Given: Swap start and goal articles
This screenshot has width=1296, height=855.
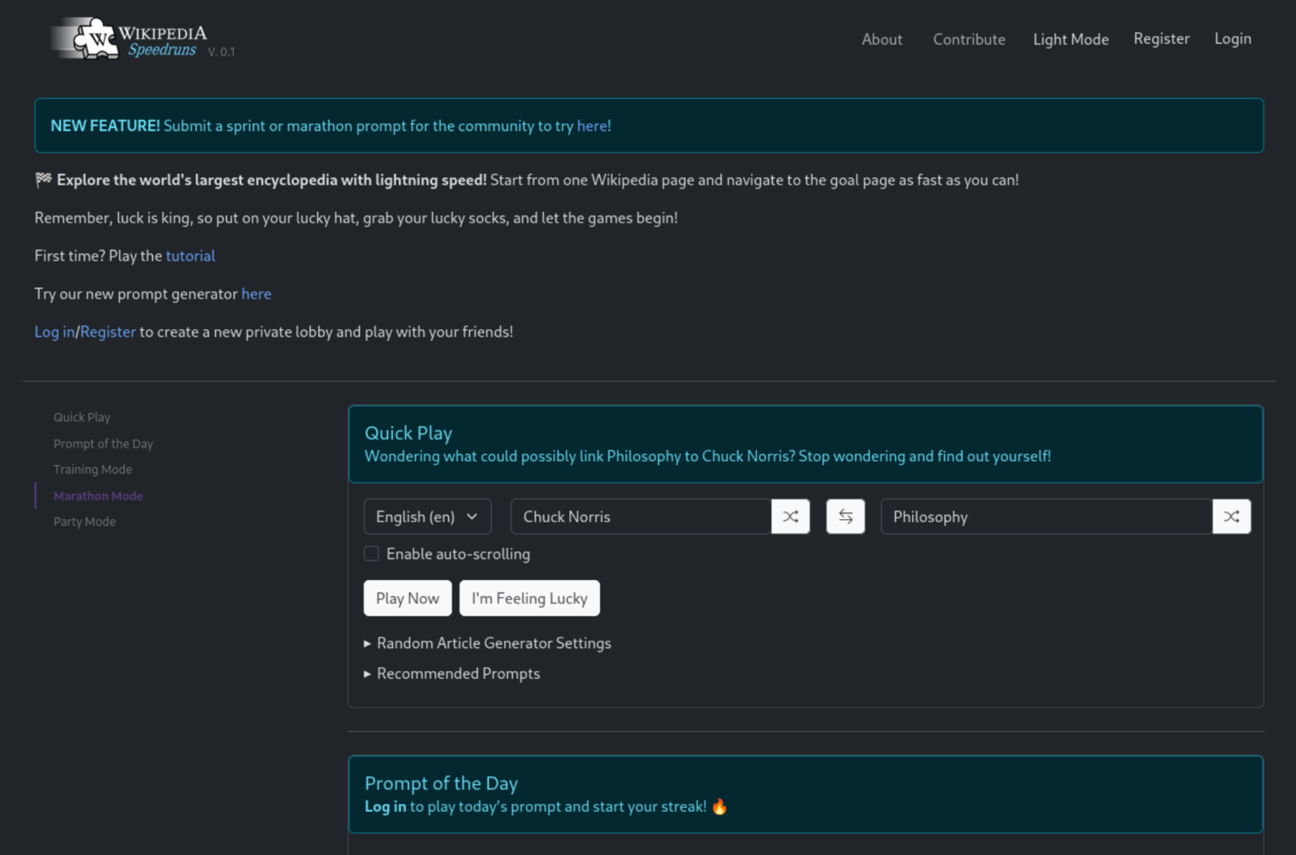Looking at the screenshot, I should [845, 517].
